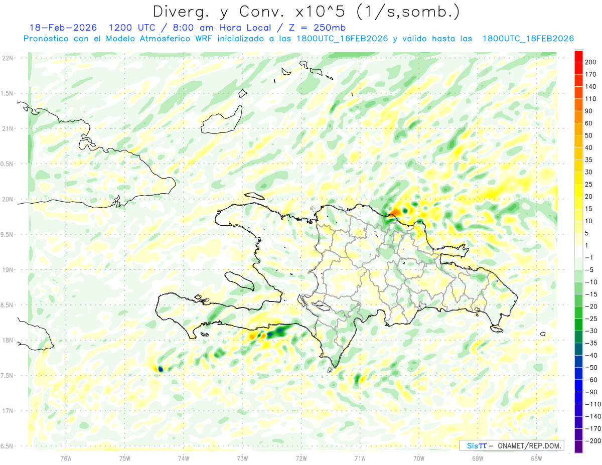Click the "200" value on the color scale

tap(591, 62)
